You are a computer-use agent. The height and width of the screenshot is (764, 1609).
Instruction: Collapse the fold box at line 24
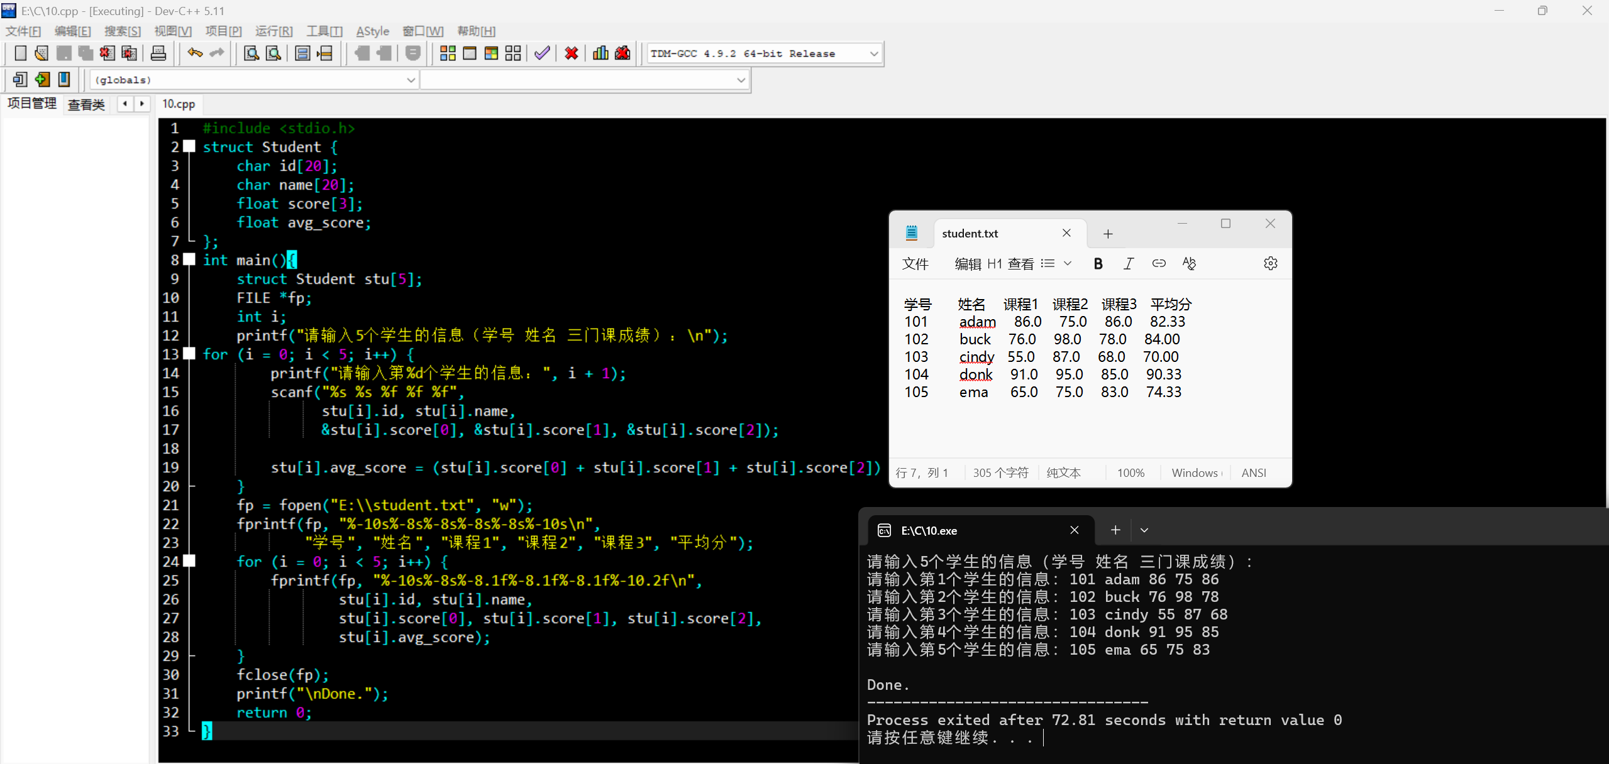point(189,562)
